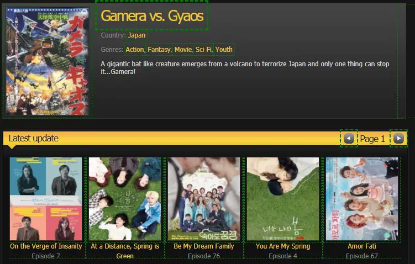
Task: Select the Youth genre tag
Action: 224,50
